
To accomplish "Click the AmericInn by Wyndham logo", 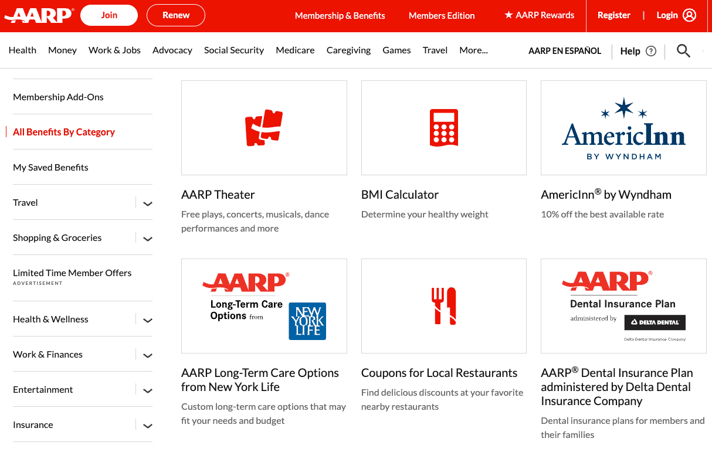I will [x=623, y=128].
